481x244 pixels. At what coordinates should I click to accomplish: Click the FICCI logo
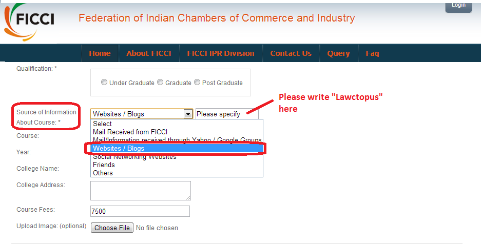[29, 21]
